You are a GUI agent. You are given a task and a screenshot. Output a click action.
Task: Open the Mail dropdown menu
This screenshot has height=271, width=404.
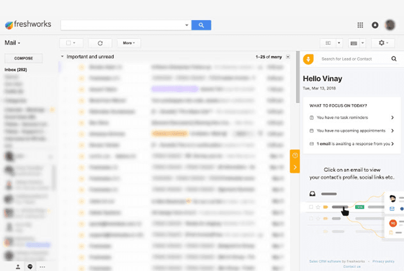tap(12, 43)
